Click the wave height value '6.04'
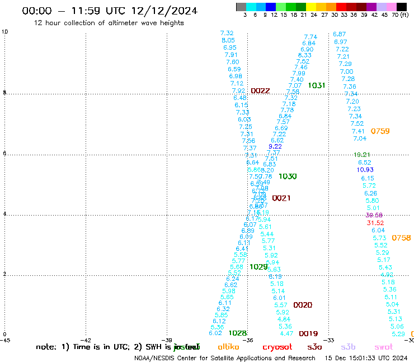The image size is (414, 363). (x=378, y=231)
